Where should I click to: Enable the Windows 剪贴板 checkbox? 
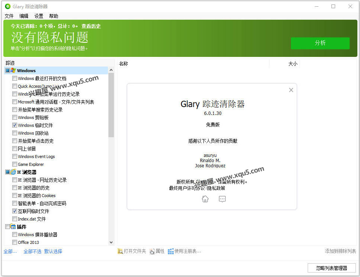pyautogui.click(x=14, y=117)
